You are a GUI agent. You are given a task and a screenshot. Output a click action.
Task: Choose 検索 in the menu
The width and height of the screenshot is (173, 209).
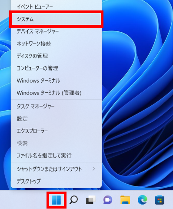[56, 143]
